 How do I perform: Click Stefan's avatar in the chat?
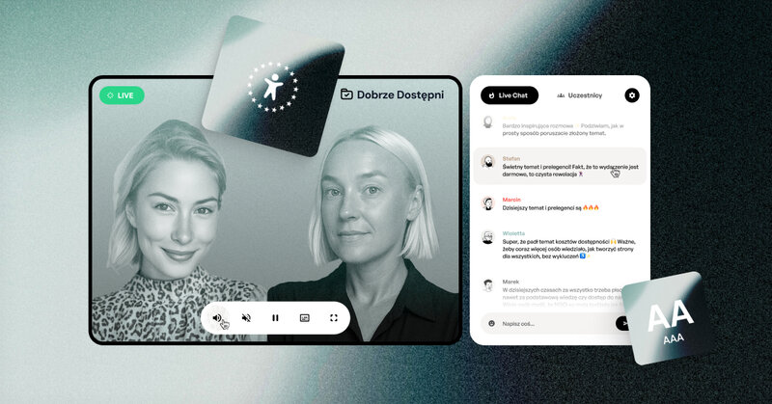[x=488, y=161]
